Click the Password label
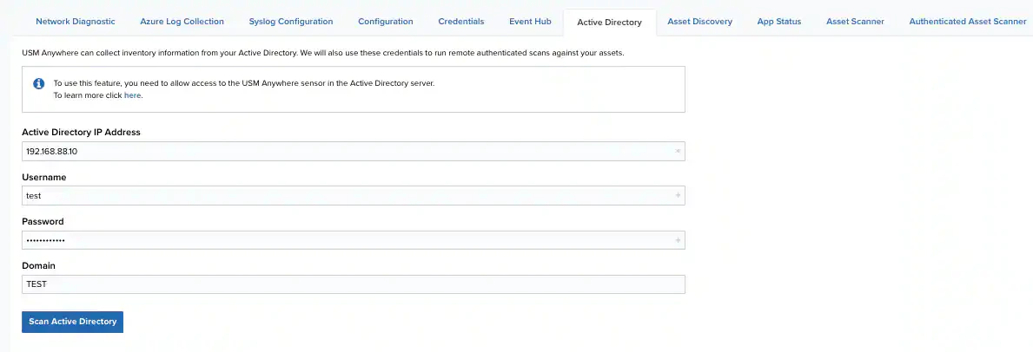1033x352 pixels. coord(43,222)
